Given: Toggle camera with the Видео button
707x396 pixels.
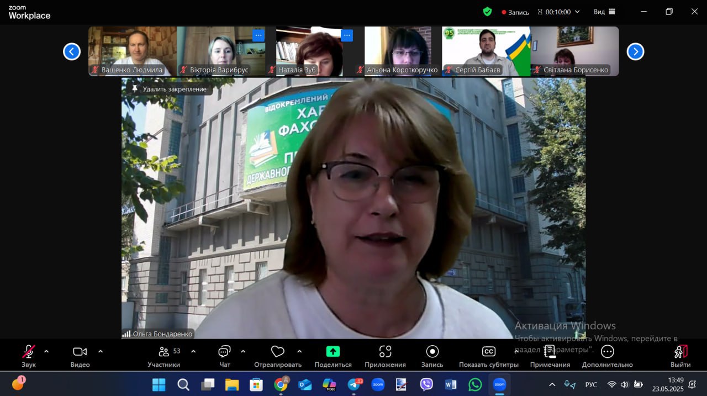Looking at the screenshot, I should [80, 356].
